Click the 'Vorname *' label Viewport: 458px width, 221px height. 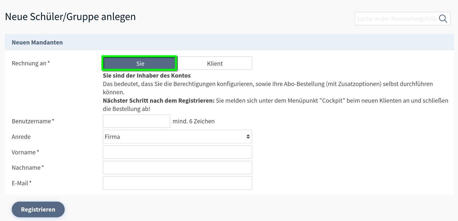(26, 152)
